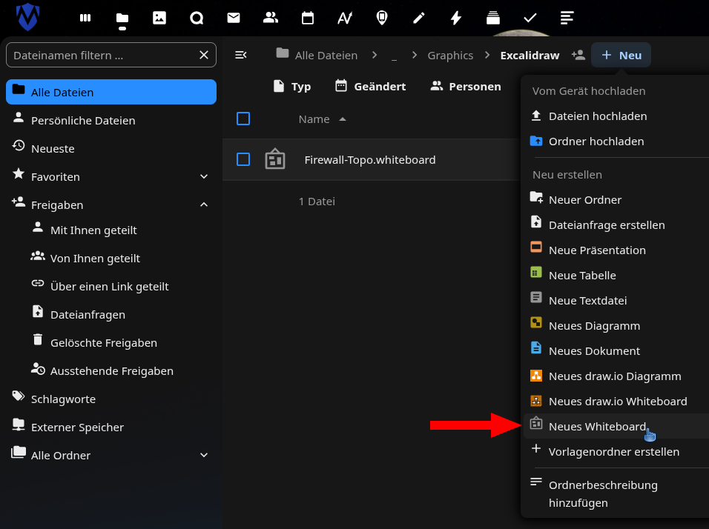The height and width of the screenshot is (529, 709).
Task: Open the text lines app icon in top bar
Action: pyautogui.click(x=567, y=18)
